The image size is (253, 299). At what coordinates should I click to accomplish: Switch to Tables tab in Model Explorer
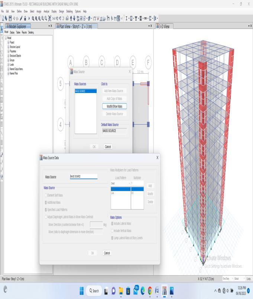18,32
